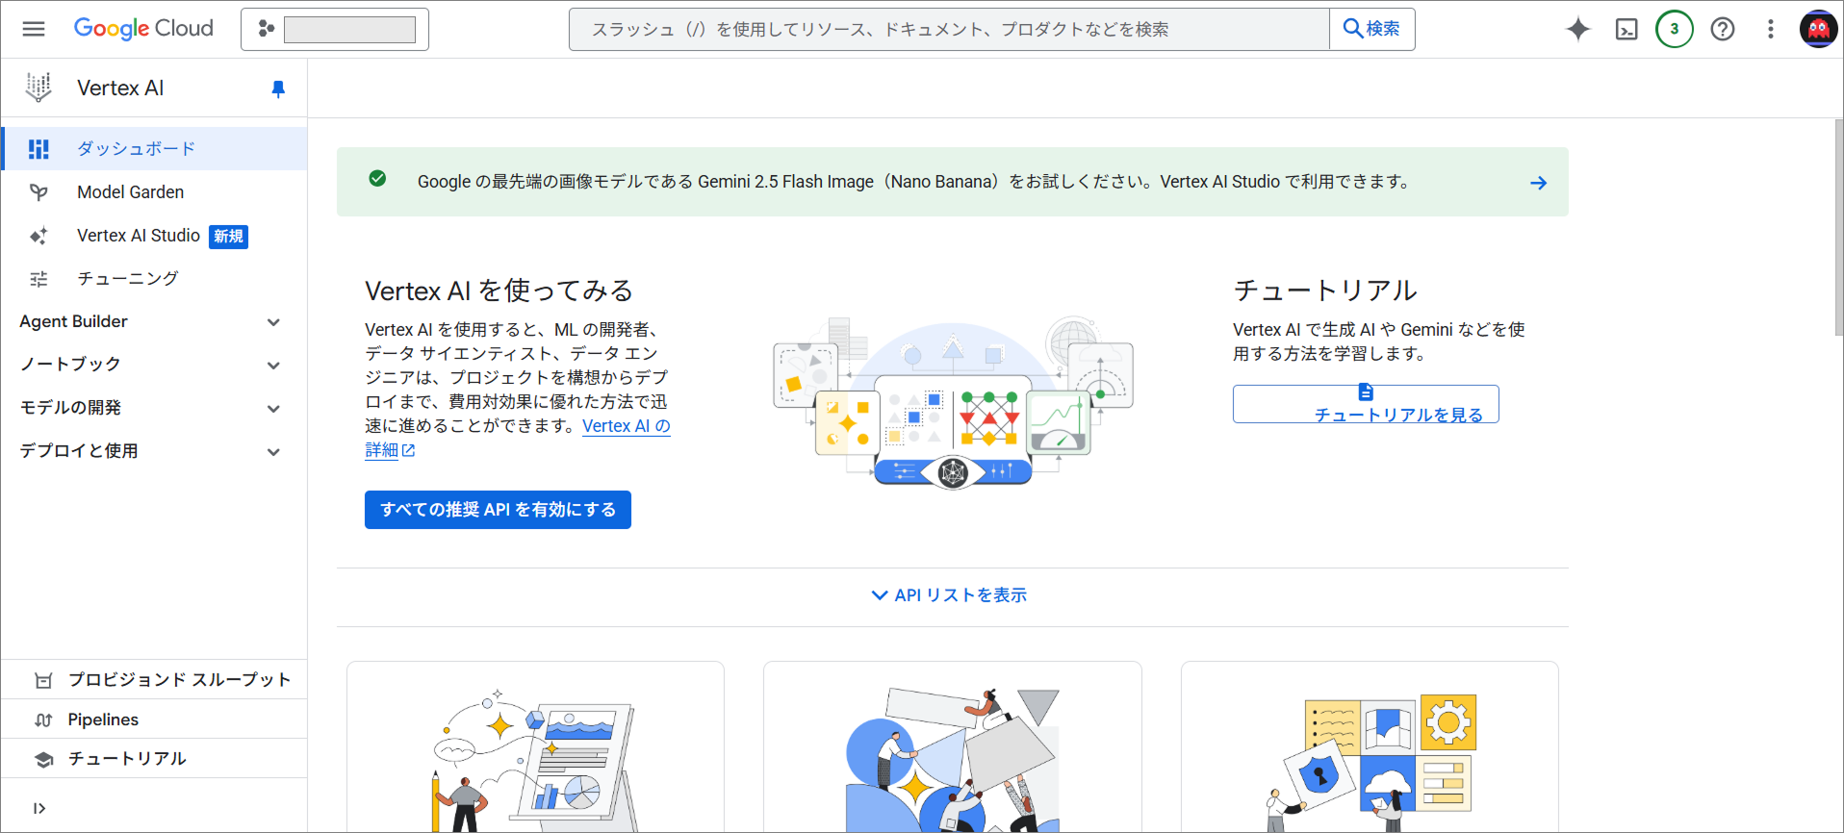Open プロビジョンド スループット menu item
1844x833 pixels.
click(x=154, y=680)
